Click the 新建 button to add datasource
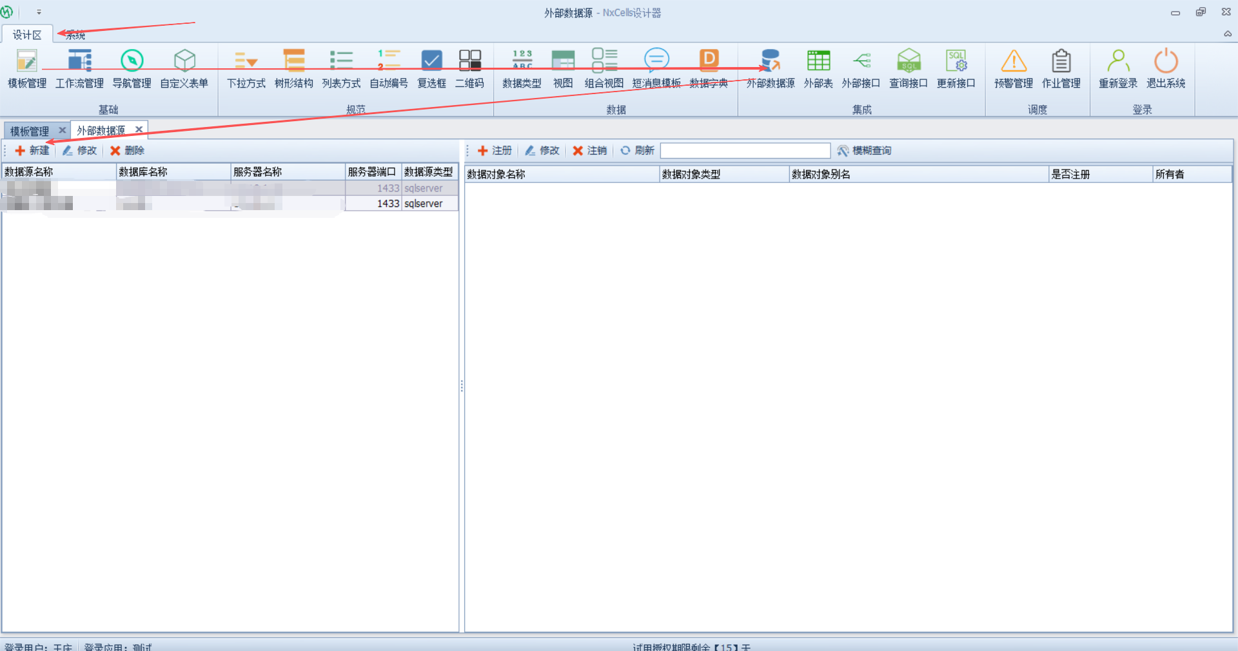The height and width of the screenshot is (651, 1238). click(x=32, y=151)
